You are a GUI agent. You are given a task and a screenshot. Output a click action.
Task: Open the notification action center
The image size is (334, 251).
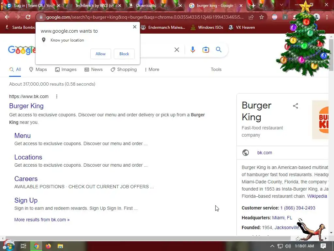[323, 246]
